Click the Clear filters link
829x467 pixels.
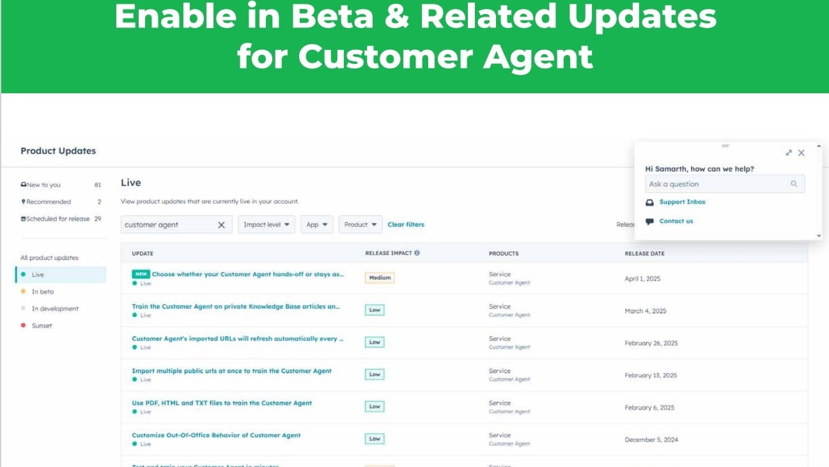pos(406,225)
